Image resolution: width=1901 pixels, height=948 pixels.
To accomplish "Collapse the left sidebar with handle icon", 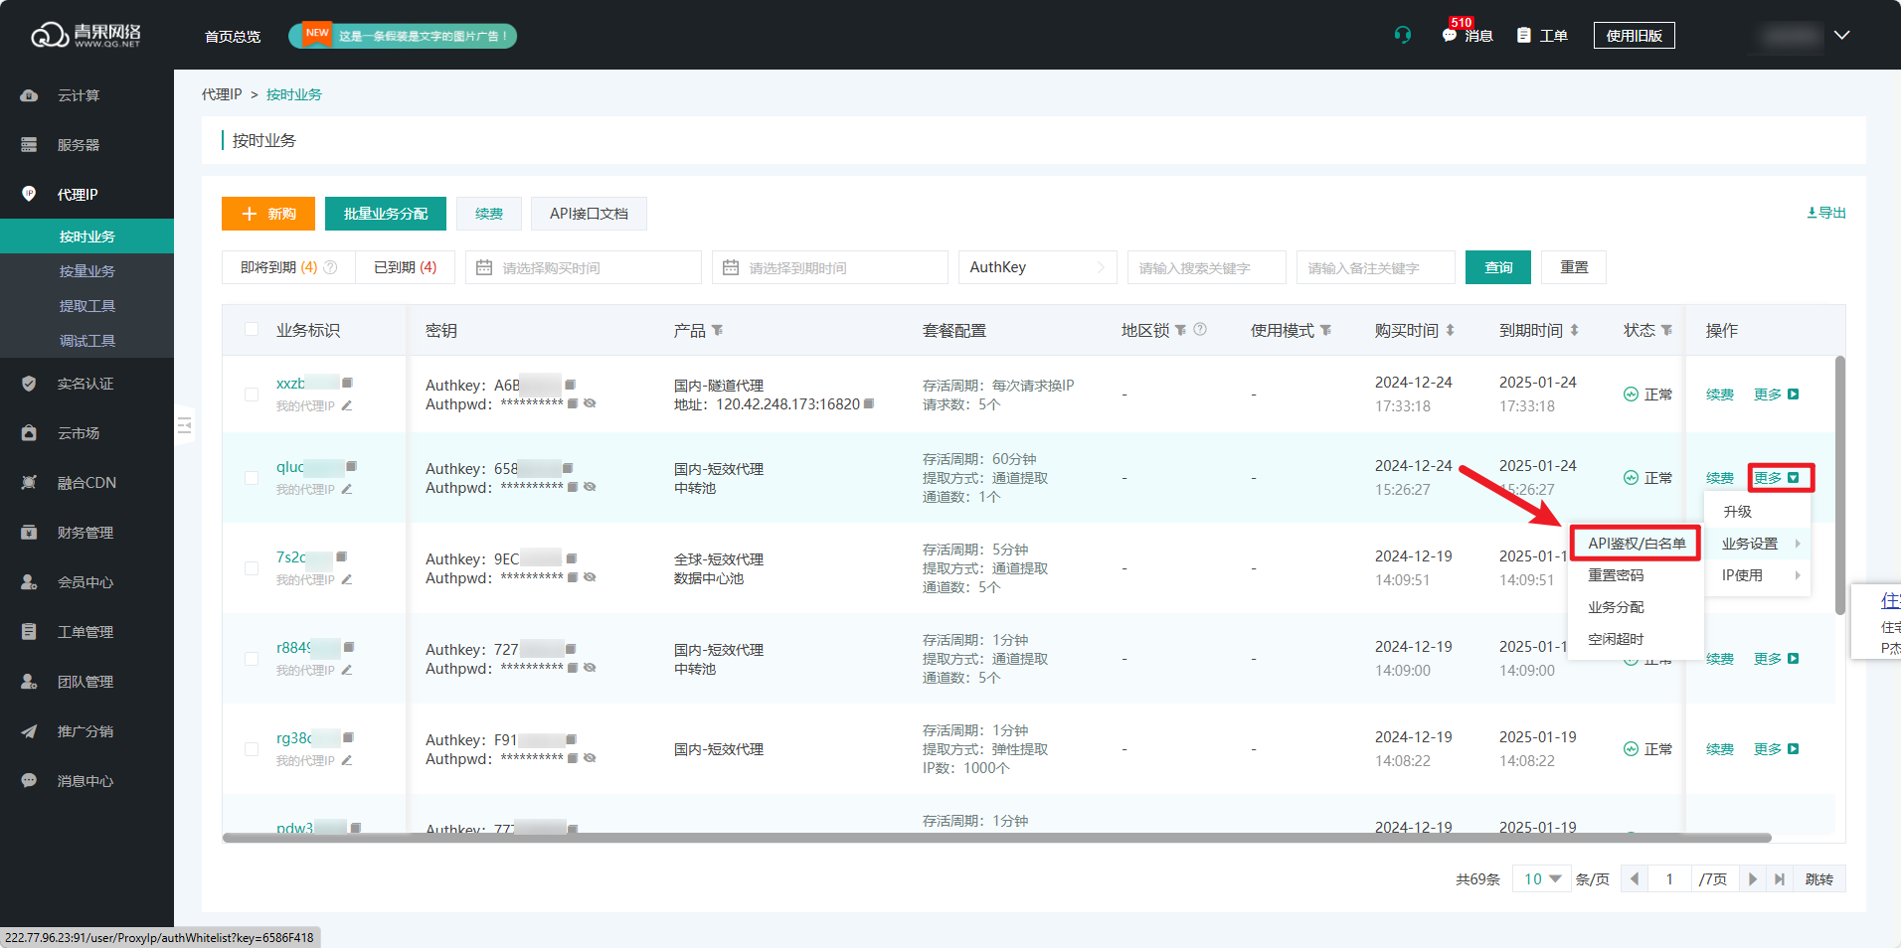I will (x=184, y=425).
